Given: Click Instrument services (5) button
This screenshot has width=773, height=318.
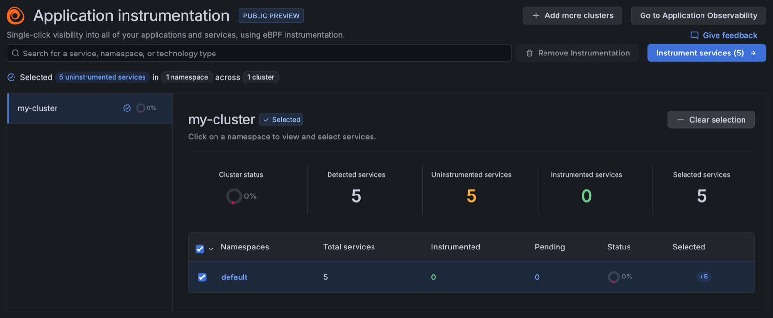Looking at the screenshot, I should 707,53.
